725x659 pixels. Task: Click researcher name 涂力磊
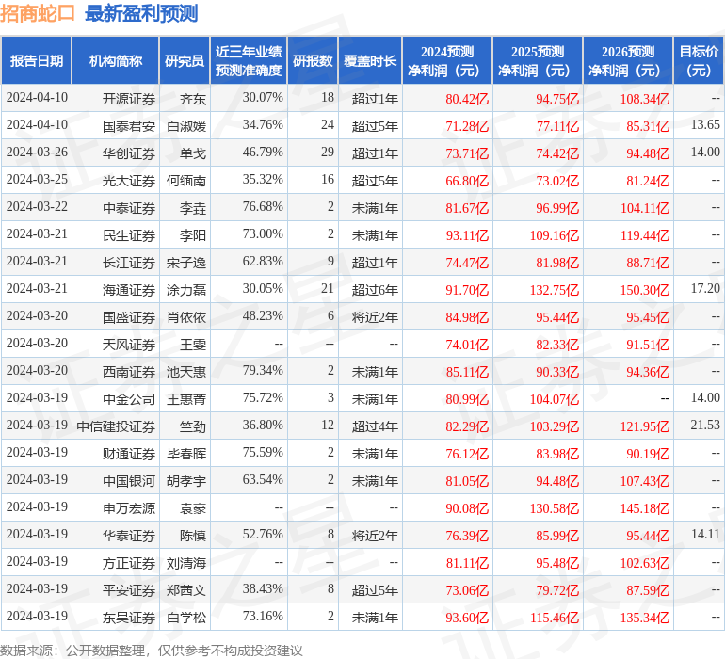tap(186, 290)
